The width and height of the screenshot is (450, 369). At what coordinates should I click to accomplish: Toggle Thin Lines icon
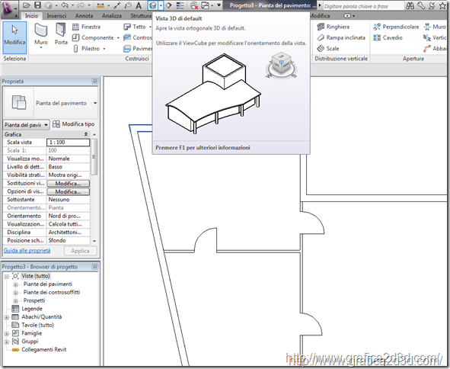click(180, 5)
